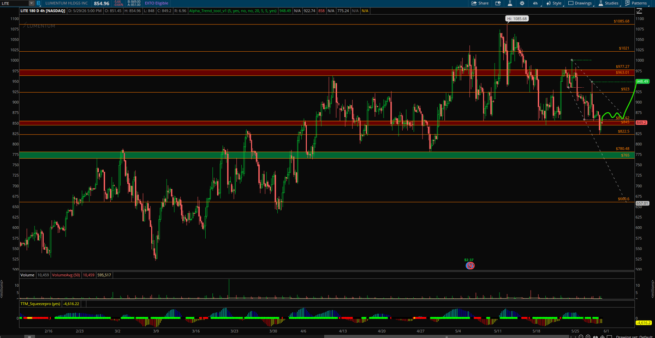Click the bottom scroll right arrow

tap(575, 336)
